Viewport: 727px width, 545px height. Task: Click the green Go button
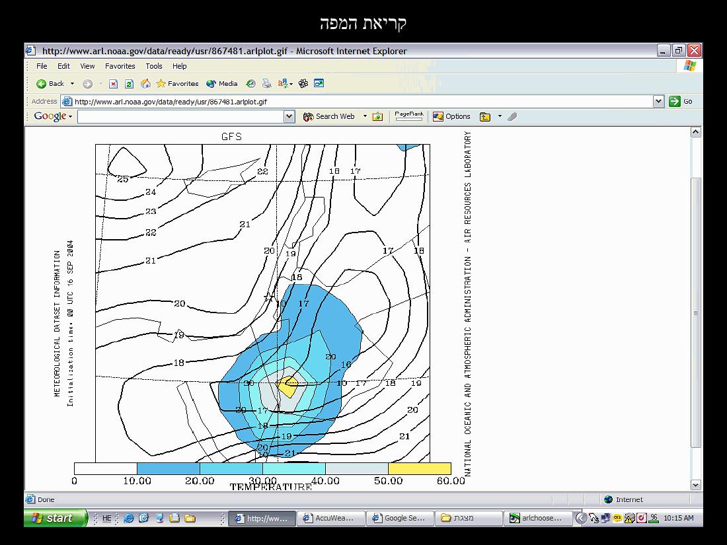point(681,102)
